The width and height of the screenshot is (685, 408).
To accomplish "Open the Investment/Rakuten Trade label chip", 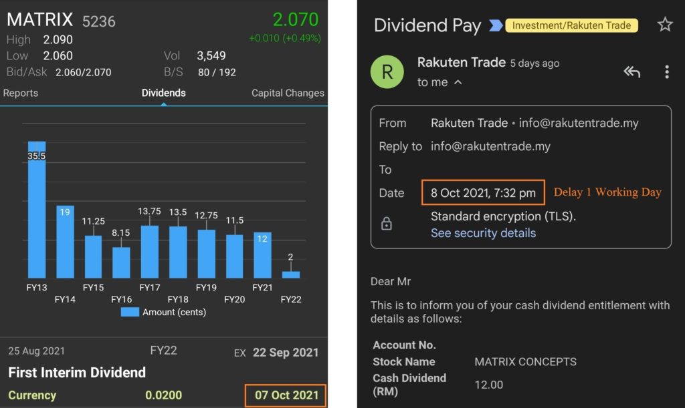I will [571, 25].
